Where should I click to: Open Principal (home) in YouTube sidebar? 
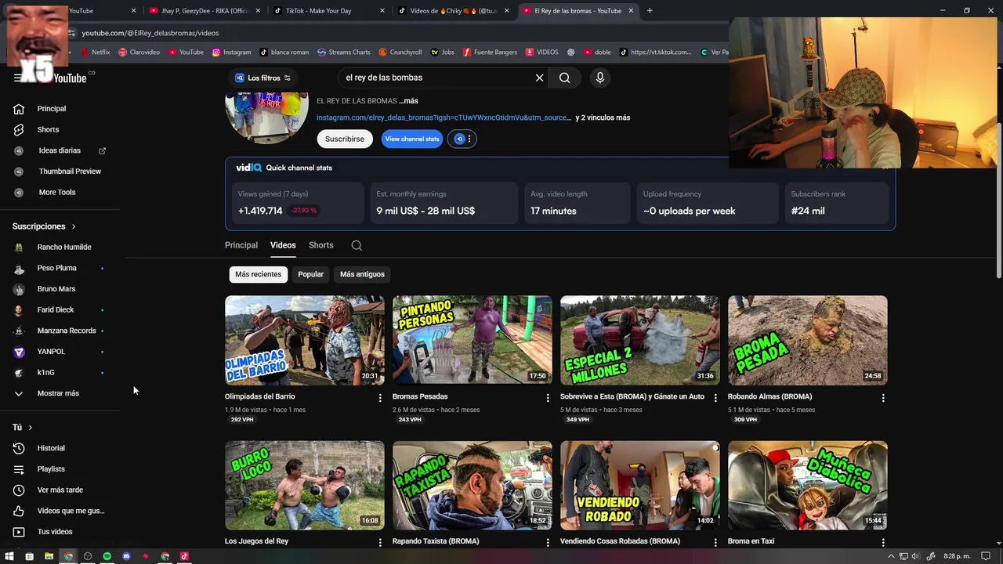tap(52, 109)
